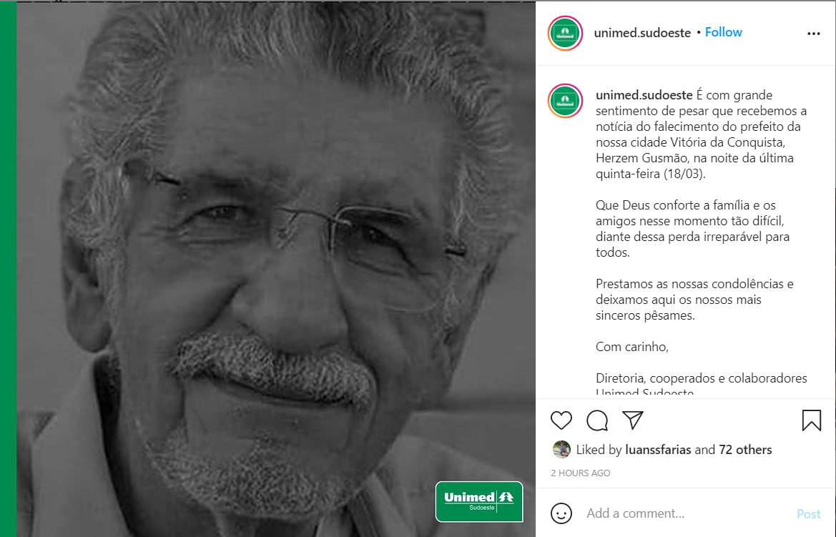Click the Unimed Sudoeste logo on photo

(478, 502)
